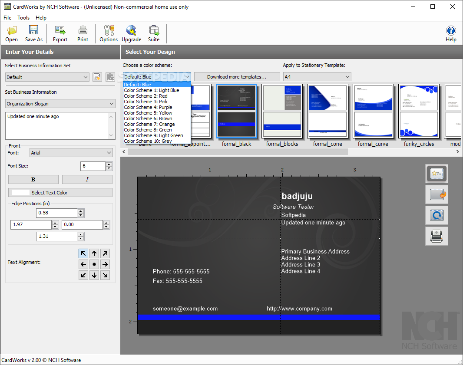
Task: Center text with middle dot button
Action: (x=94, y=264)
